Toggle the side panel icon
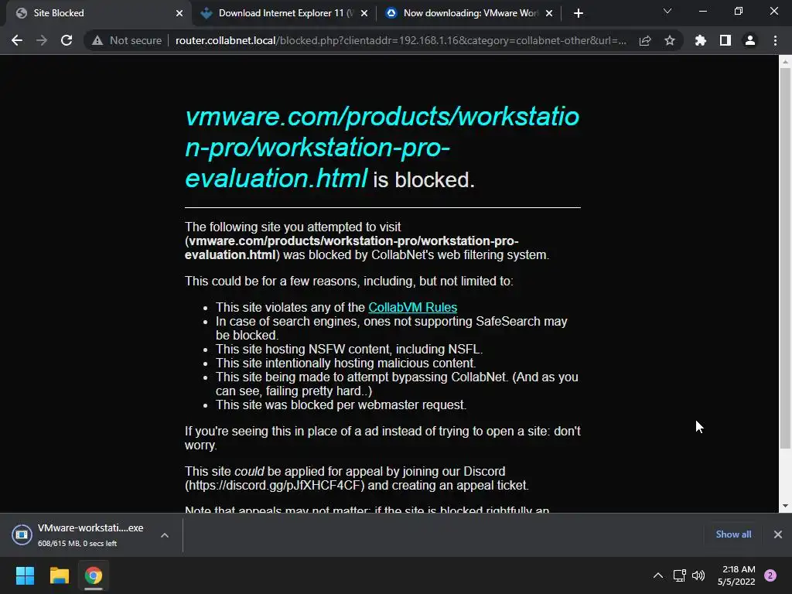The width and height of the screenshot is (792, 594). pyautogui.click(x=725, y=40)
